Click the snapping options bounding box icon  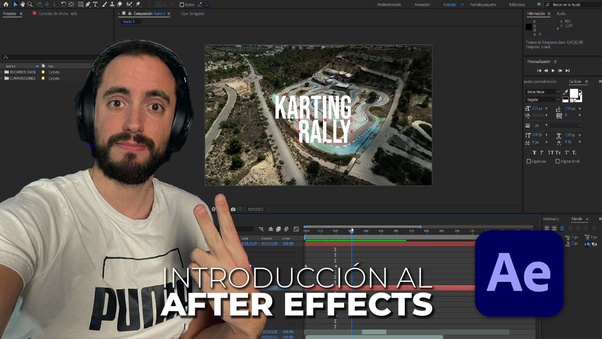pos(207,4)
